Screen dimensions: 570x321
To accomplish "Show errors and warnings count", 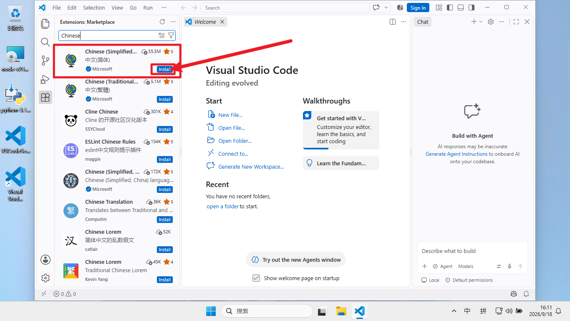I will click(x=65, y=294).
